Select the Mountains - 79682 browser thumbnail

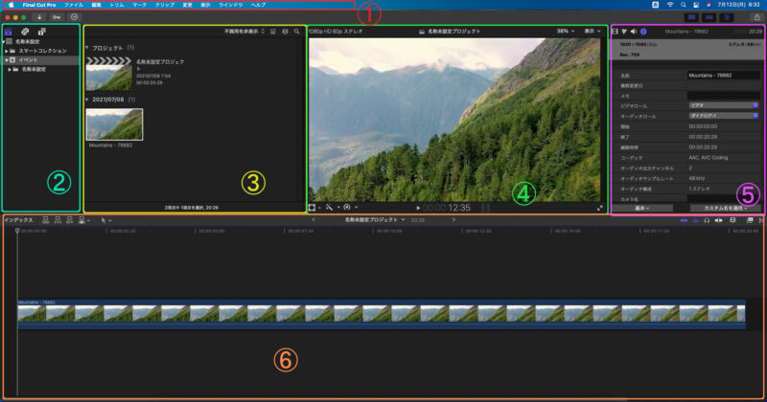[114, 124]
